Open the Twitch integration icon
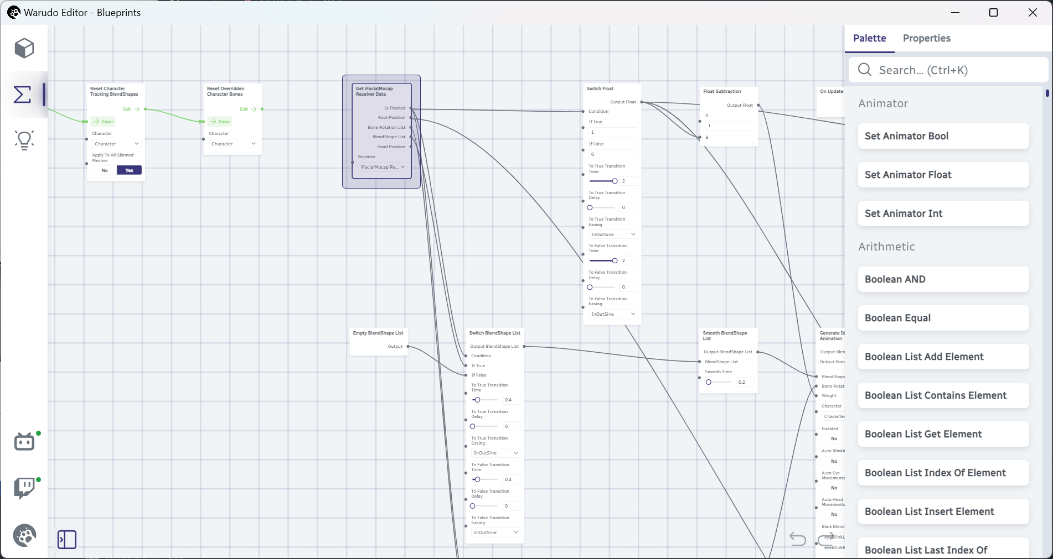The image size is (1053, 559). (24, 488)
